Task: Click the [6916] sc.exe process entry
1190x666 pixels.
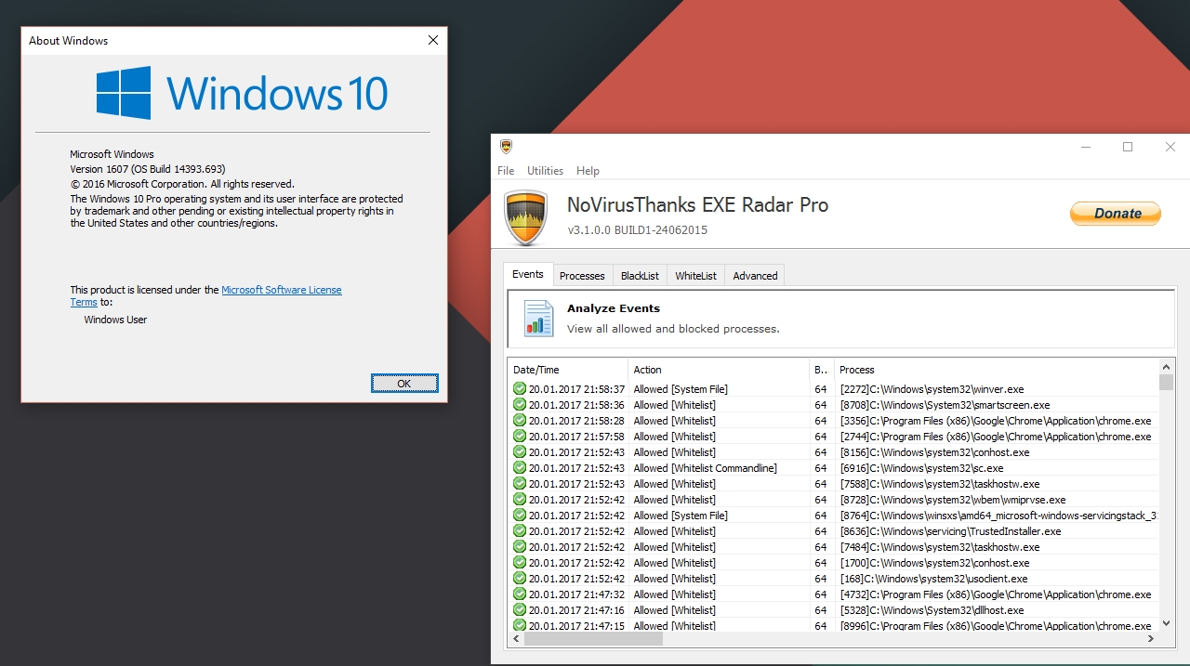Action: pyautogui.click(x=921, y=468)
